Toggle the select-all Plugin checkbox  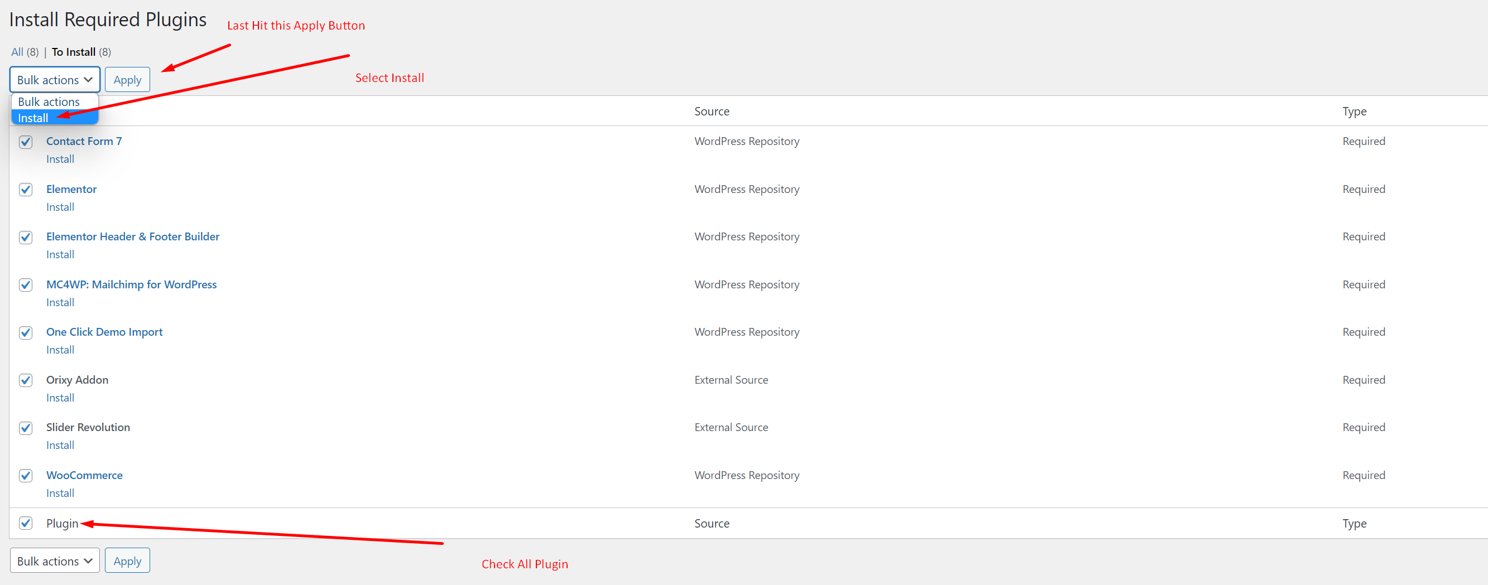point(26,523)
